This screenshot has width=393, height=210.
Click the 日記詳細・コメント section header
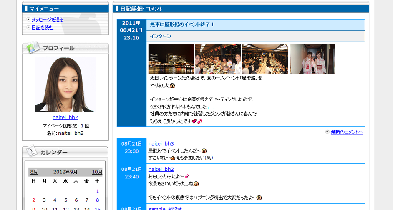coord(241,9)
